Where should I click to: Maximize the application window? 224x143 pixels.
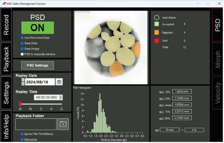click(208, 4)
